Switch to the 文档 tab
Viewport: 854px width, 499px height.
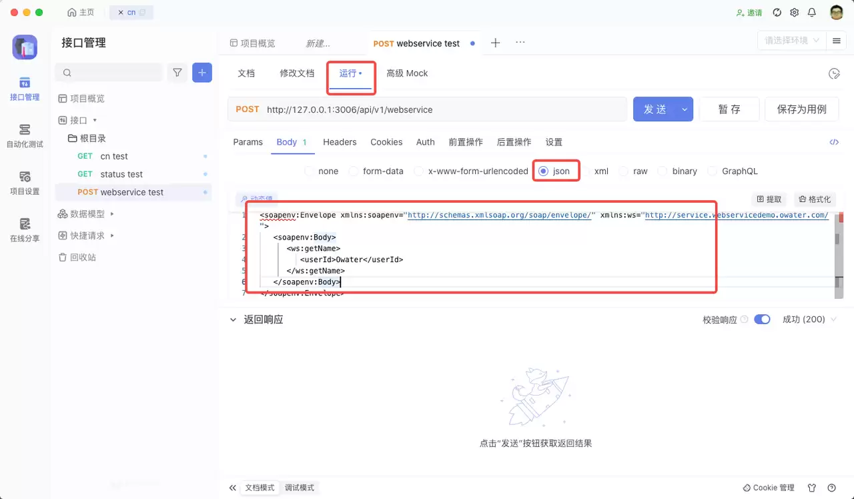click(x=246, y=73)
